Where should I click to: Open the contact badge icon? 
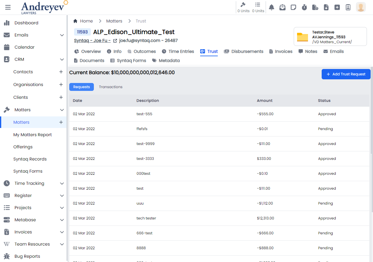[x=348, y=7]
